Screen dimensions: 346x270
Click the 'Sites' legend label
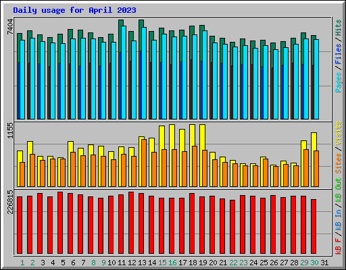click(x=339, y=163)
